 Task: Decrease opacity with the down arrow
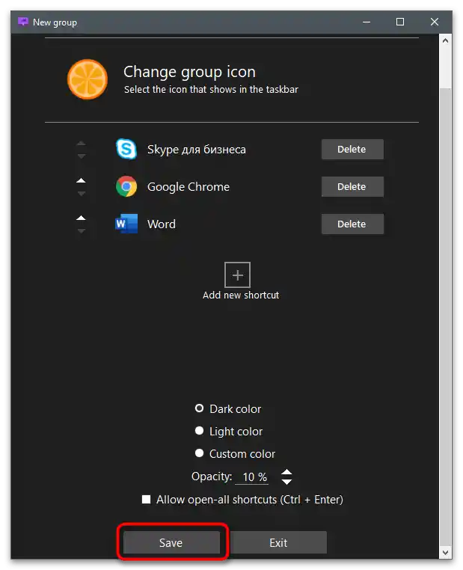(x=286, y=482)
